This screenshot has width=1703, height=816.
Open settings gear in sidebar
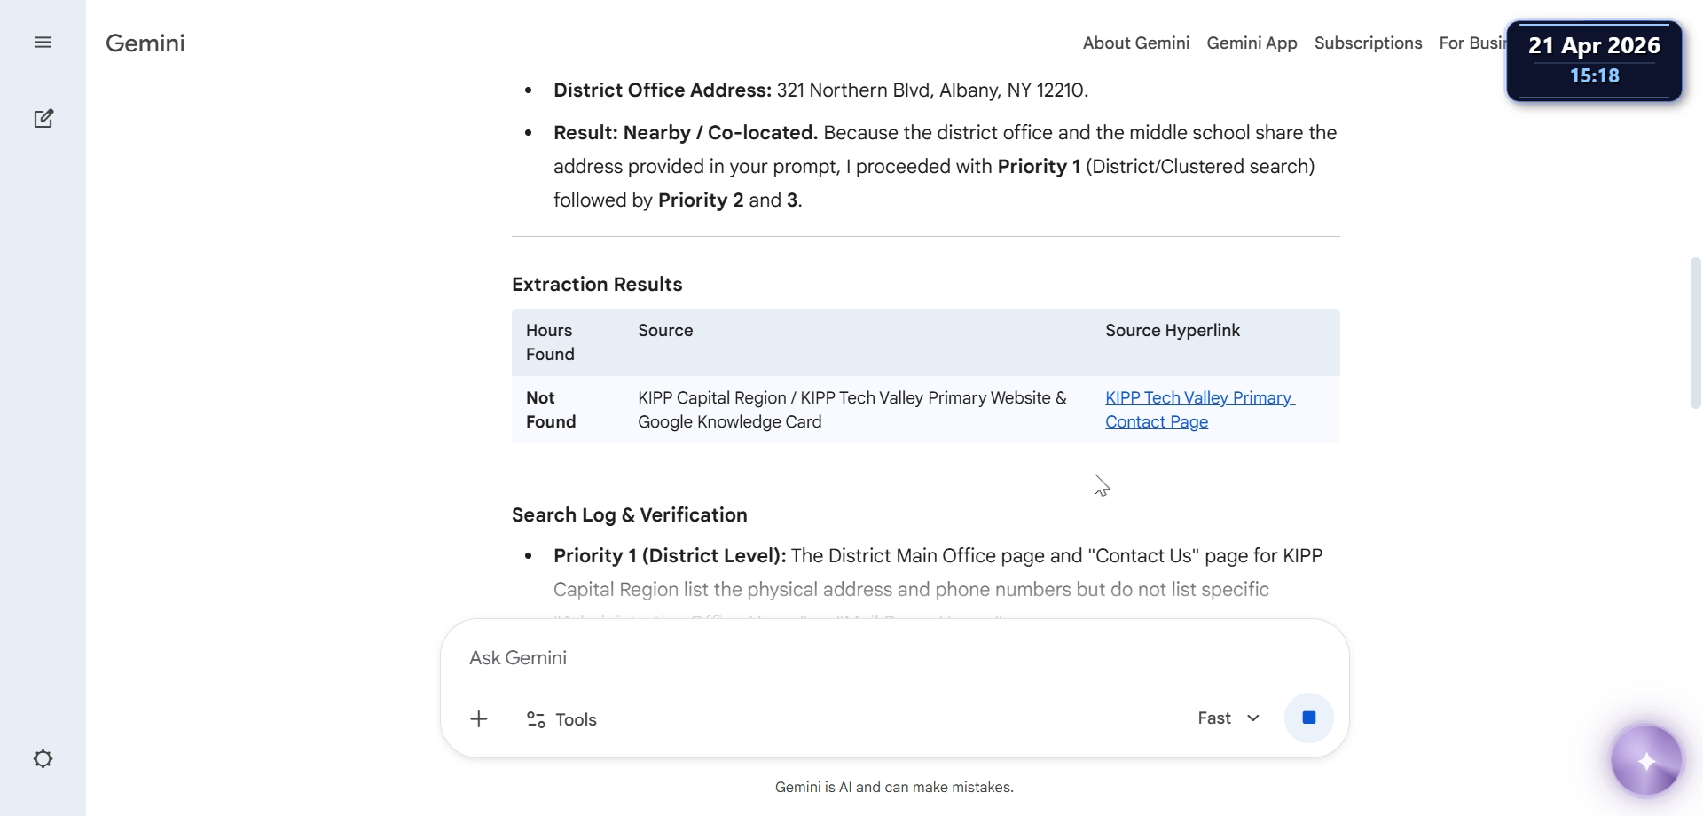43,759
